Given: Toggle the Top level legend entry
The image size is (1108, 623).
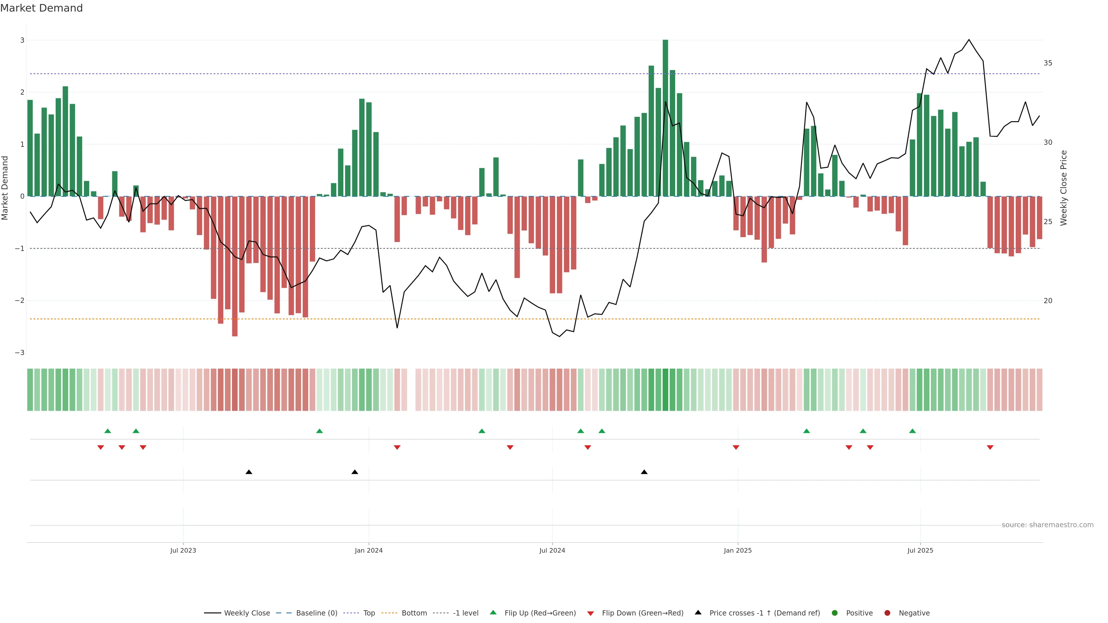Looking at the screenshot, I should [x=369, y=613].
